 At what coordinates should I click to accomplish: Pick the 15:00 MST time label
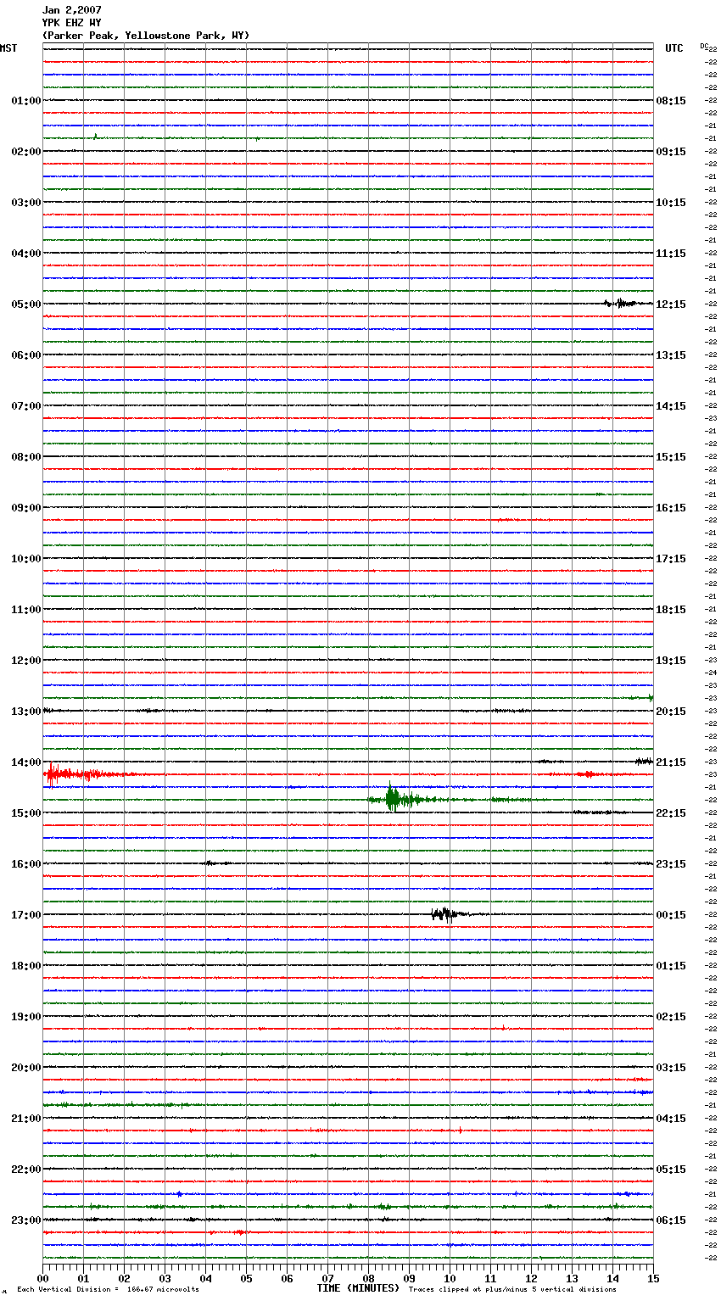26,813
